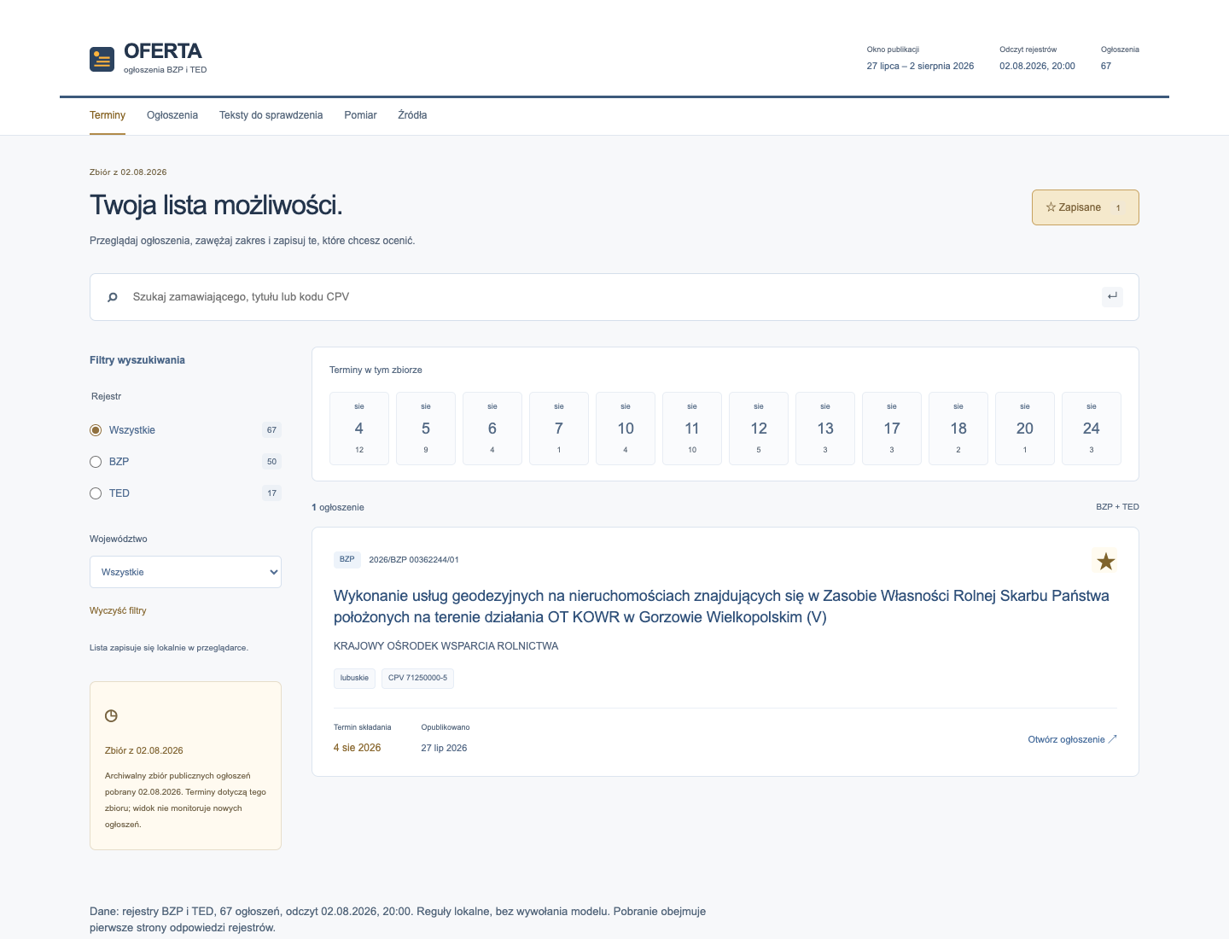Click announcement number 2026/BZP 00362244/01
Screen dimensions: 1229x939
pyautogui.click(x=414, y=560)
